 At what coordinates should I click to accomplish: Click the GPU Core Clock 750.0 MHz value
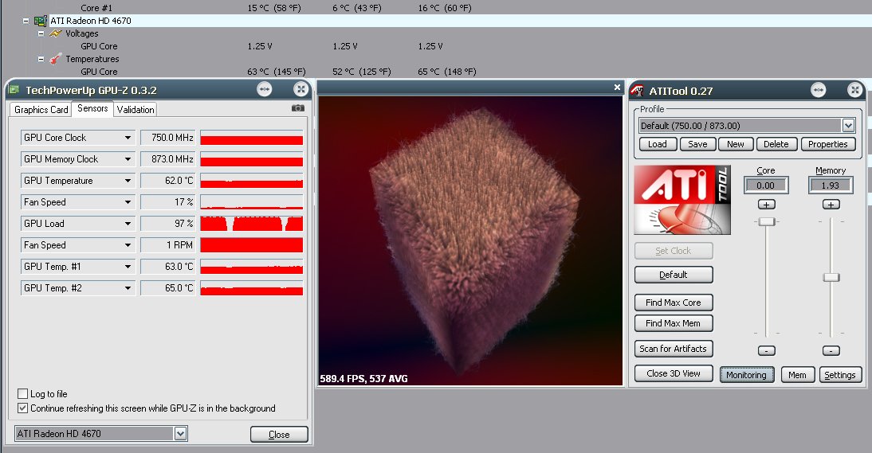coord(168,138)
